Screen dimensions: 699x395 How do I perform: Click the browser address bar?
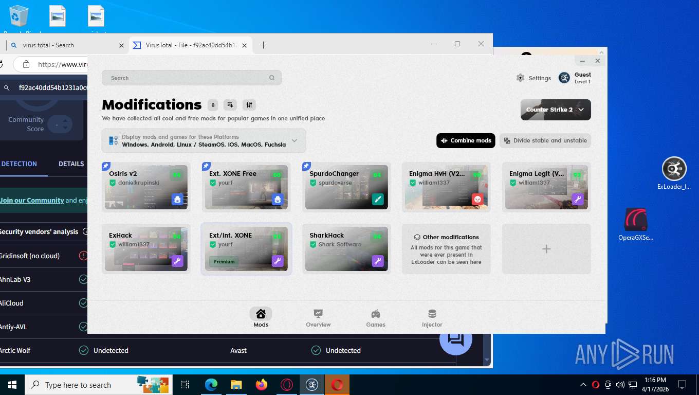click(51, 65)
